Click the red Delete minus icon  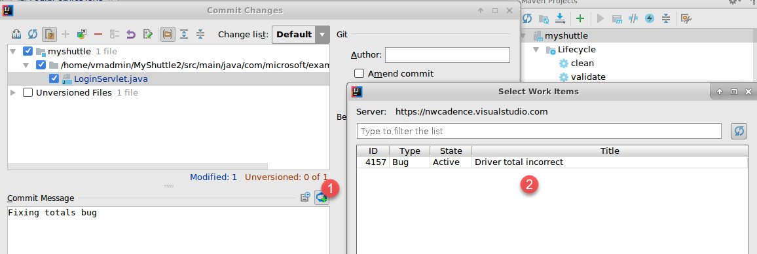[x=98, y=34]
